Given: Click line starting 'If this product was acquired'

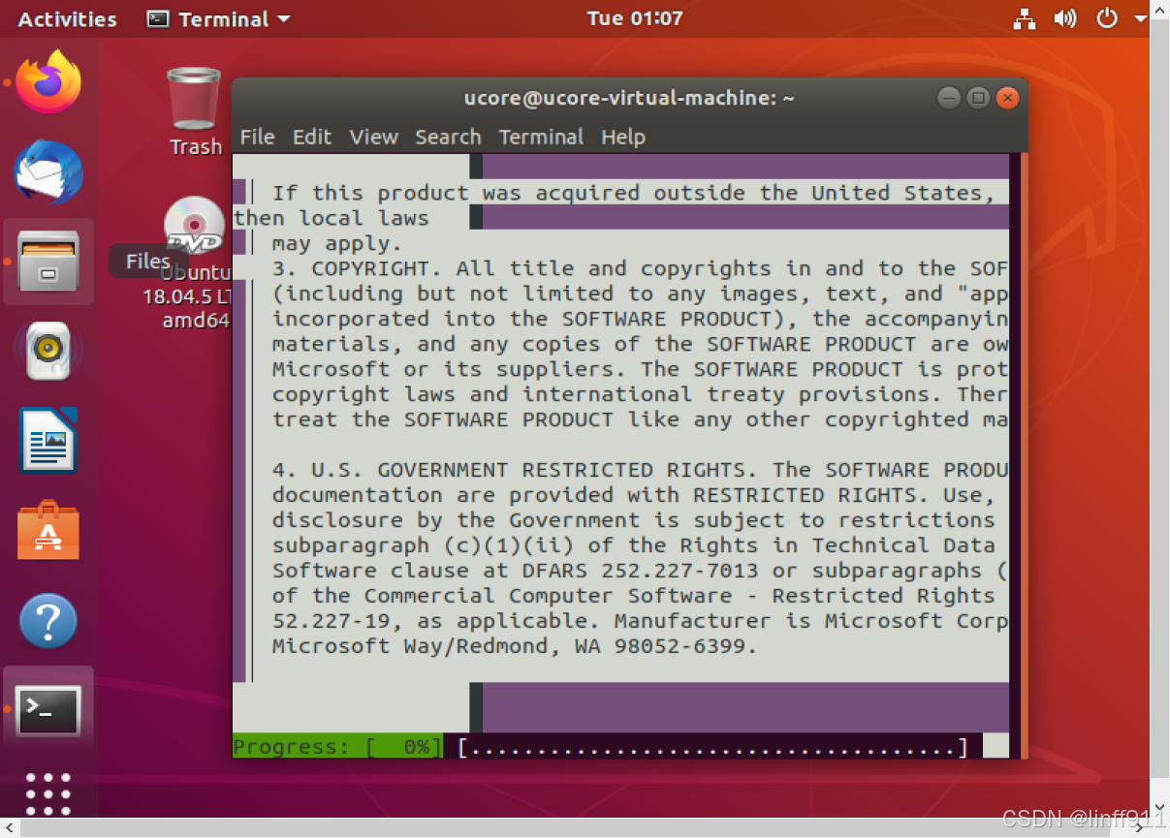Looking at the screenshot, I should [633, 193].
